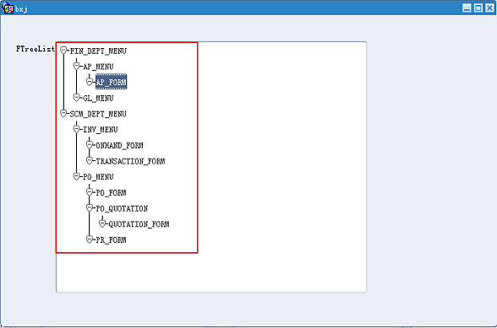The height and width of the screenshot is (328, 497).
Task: Click the TRANSACTION_FORM node icon
Action: (x=90, y=160)
